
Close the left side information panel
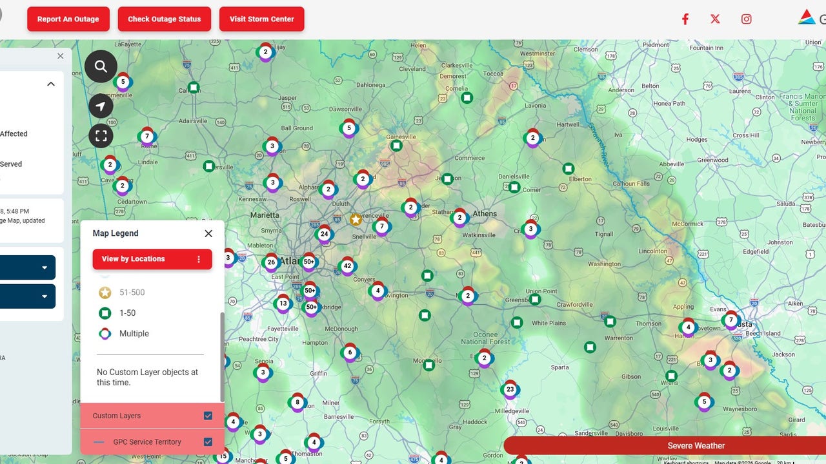click(61, 56)
